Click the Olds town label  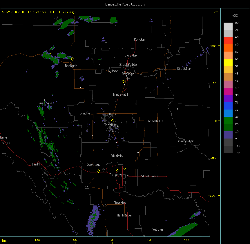[x=113, y=114]
